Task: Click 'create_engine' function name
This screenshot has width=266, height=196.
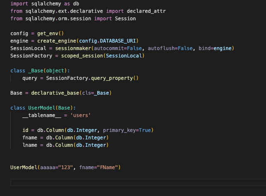Action: tap(57, 41)
